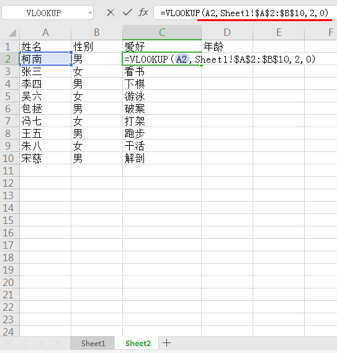Click the 下棋 cell in column C
337x353 pixels.
coord(162,84)
